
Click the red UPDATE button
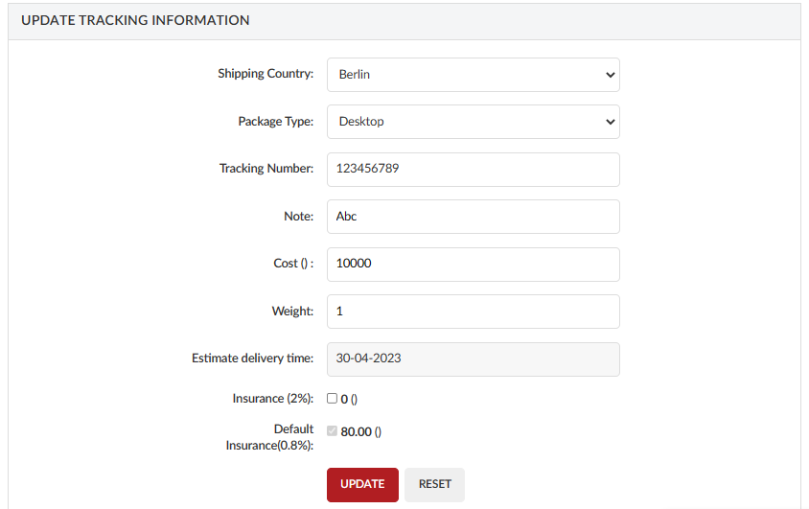tap(362, 485)
